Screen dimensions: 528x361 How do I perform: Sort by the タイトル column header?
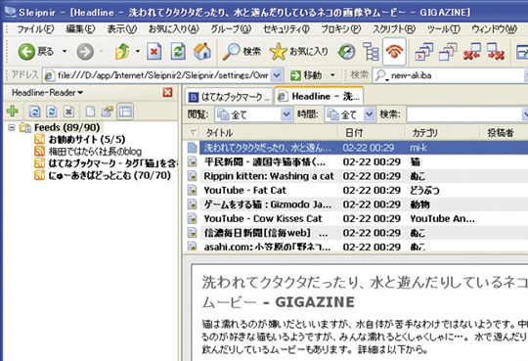(268, 132)
